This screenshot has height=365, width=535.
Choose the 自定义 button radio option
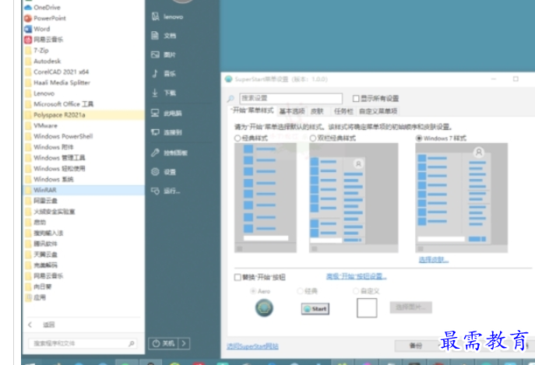click(x=356, y=291)
